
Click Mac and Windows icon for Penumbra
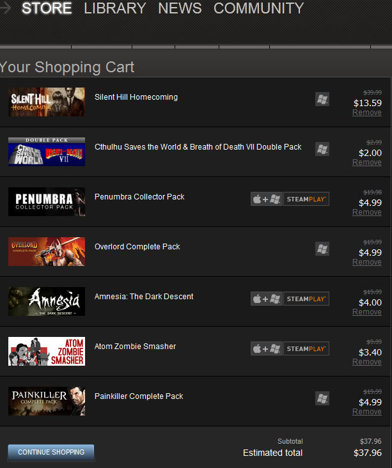click(266, 199)
